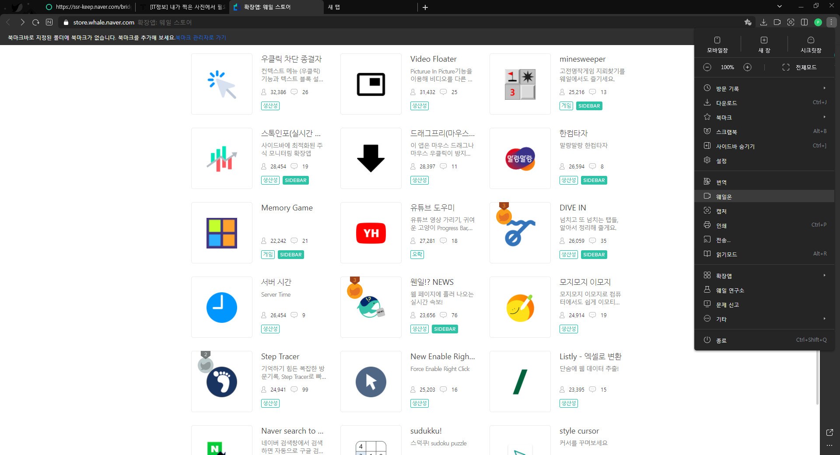Enter 전체모드 fullscreen mode
Viewport: 840px width, 455px height.
799,67
